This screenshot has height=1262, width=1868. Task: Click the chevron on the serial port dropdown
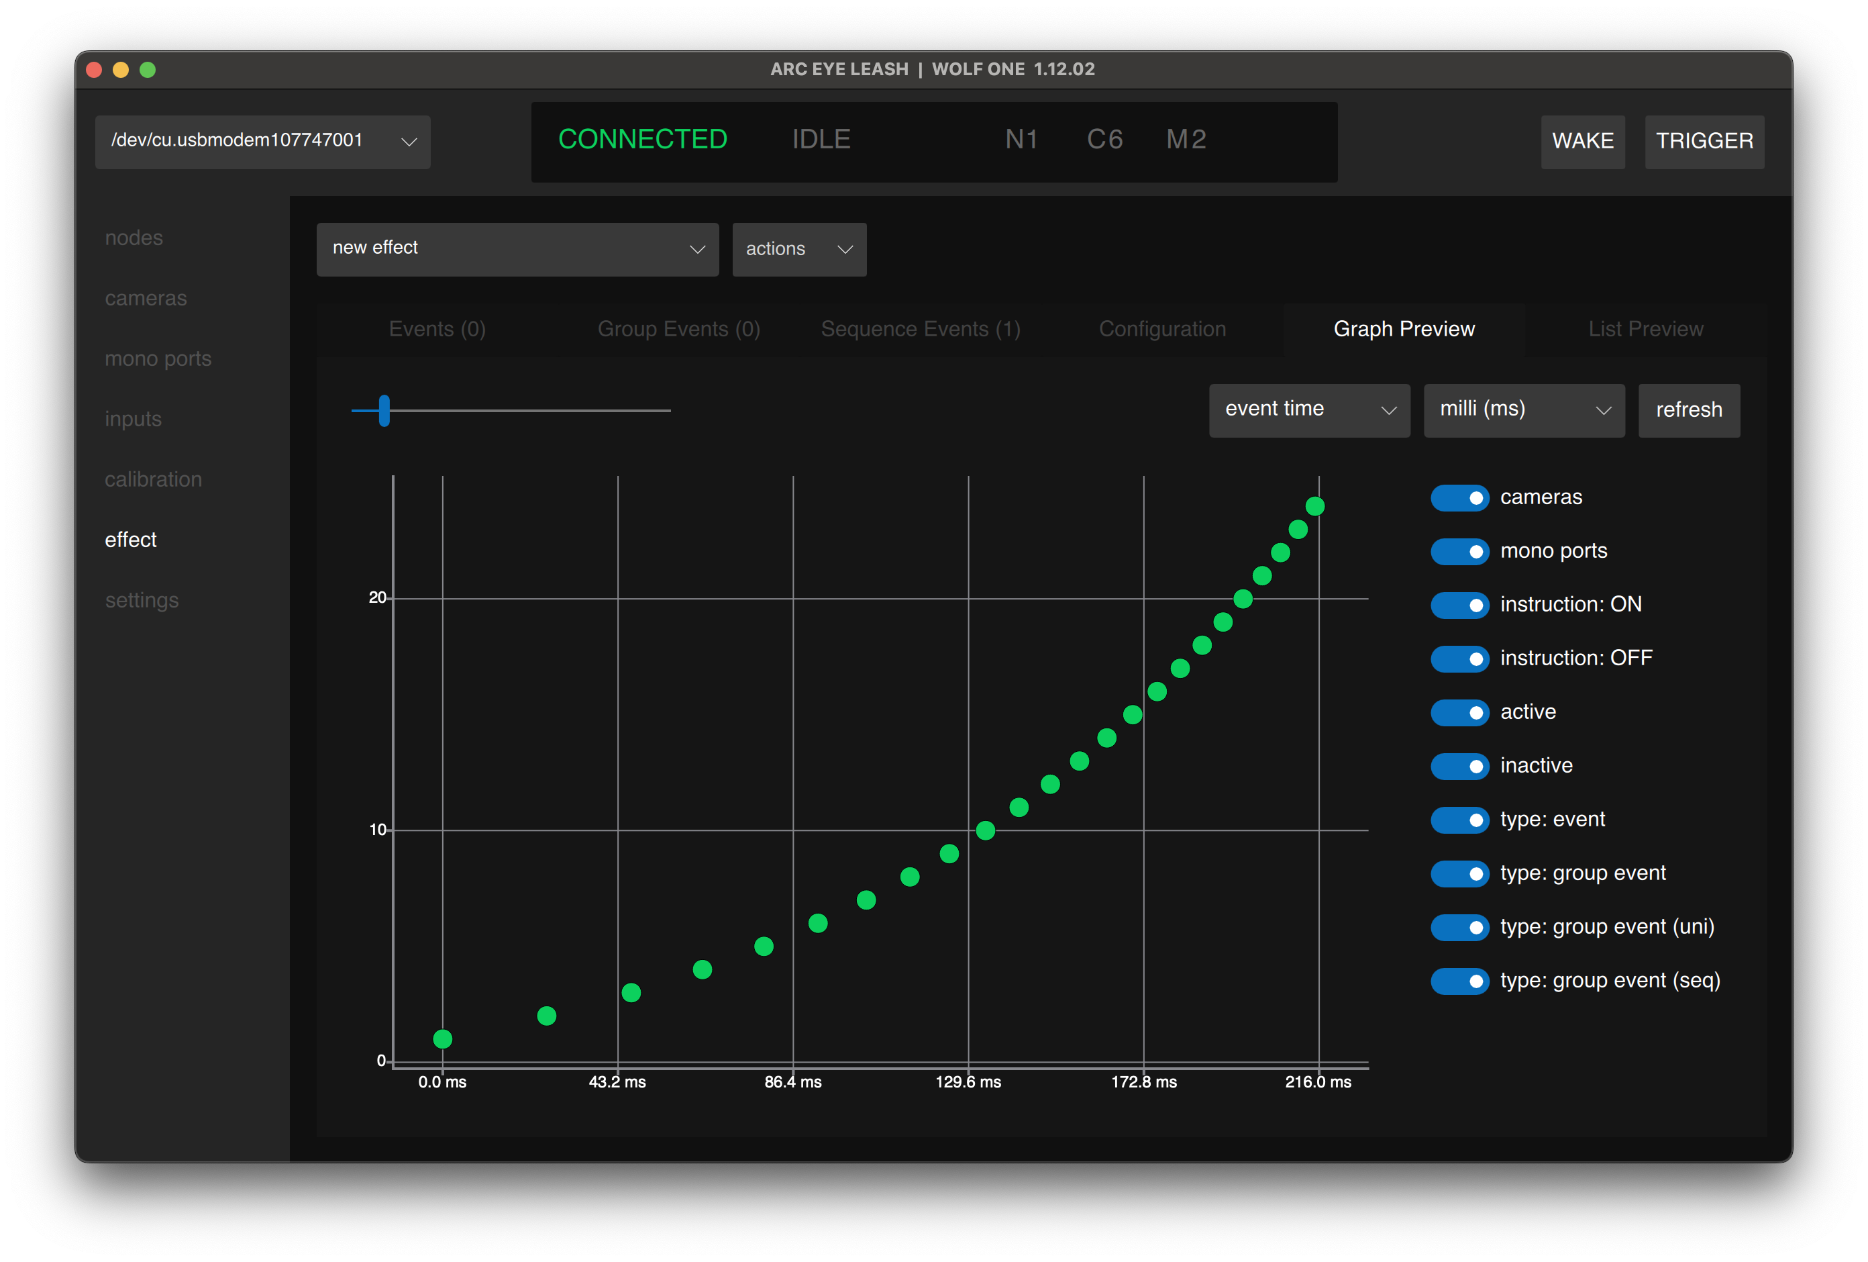[409, 142]
